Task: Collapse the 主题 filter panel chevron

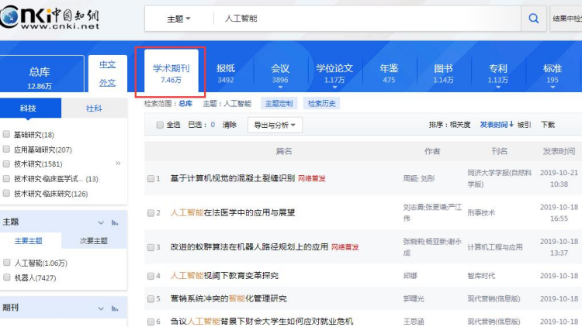Action: click(x=98, y=222)
